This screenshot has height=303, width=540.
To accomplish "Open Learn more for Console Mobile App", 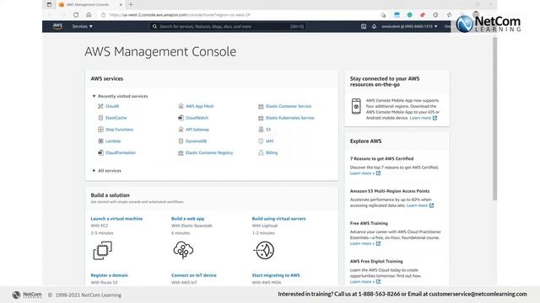I will (423, 118).
